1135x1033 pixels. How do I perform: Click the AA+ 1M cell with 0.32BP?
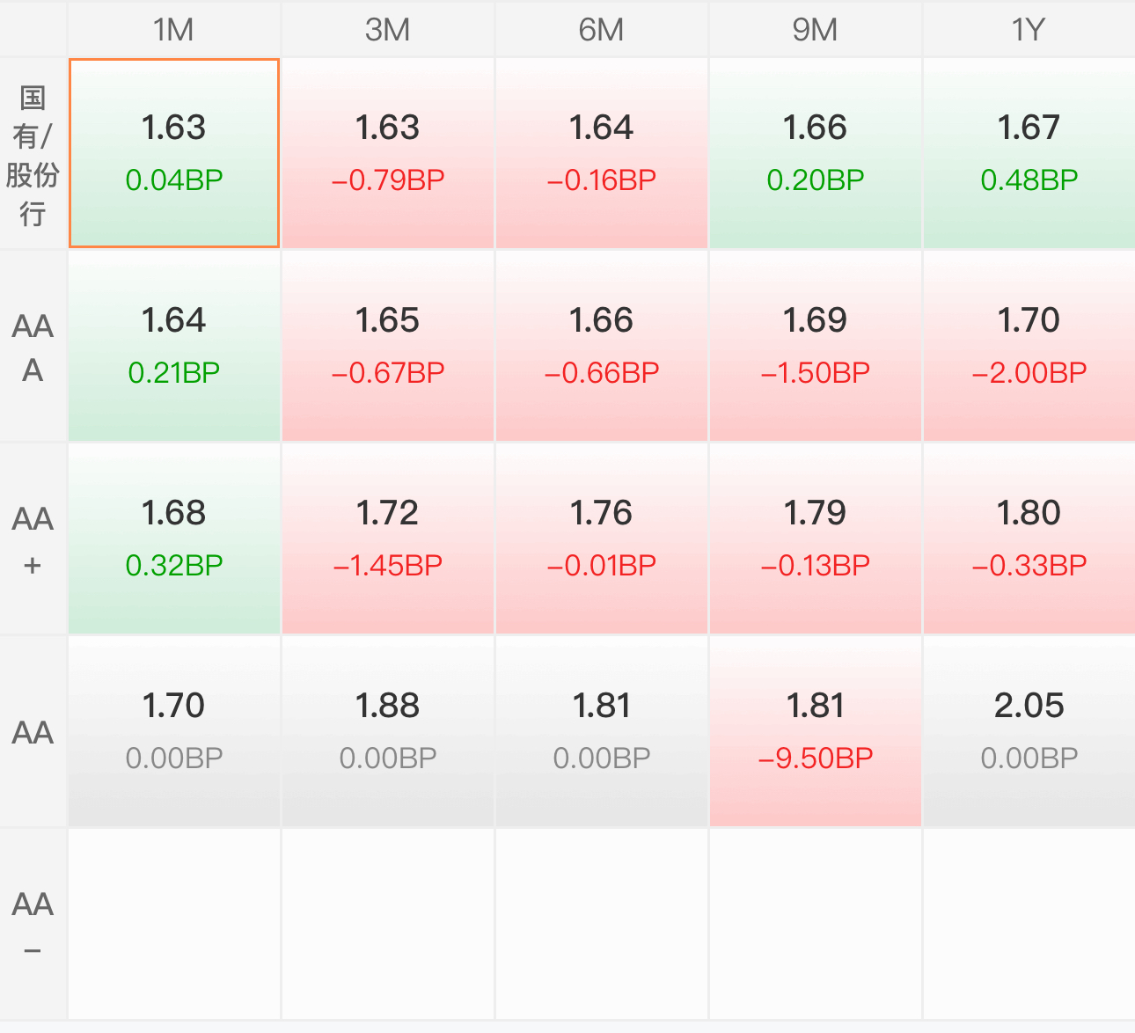pyautogui.click(x=174, y=538)
